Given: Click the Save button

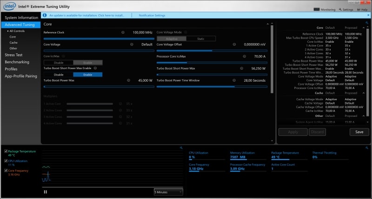Looking at the screenshot, I should [359, 132].
